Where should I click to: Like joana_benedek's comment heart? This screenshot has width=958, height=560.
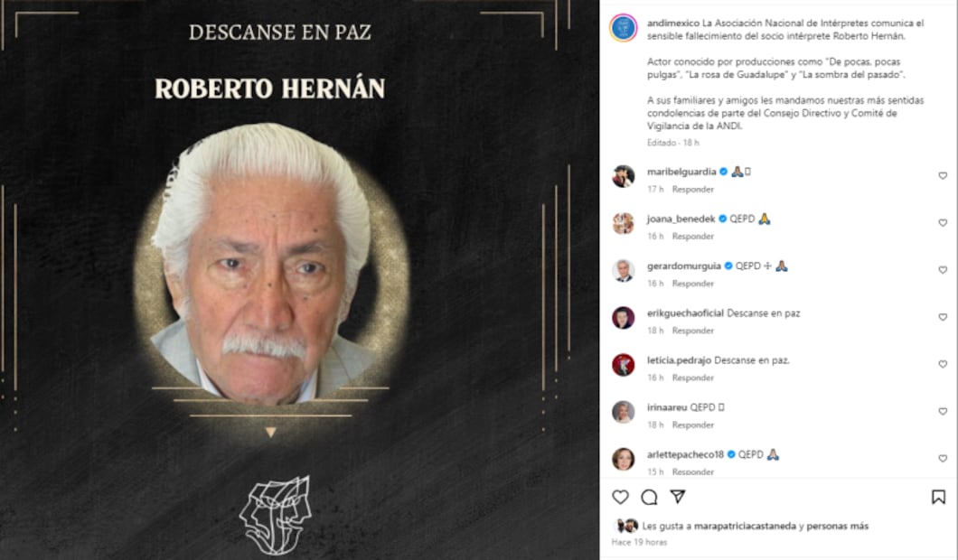(x=943, y=223)
